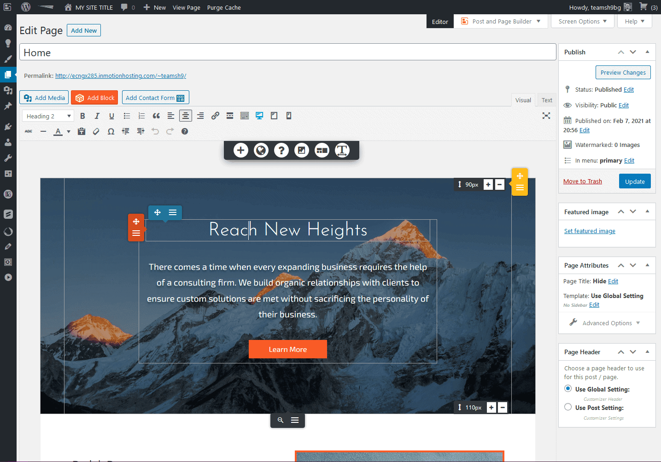Image resolution: width=661 pixels, height=462 pixels.
Task: Expand the Help panel
Action: [635, 21]
